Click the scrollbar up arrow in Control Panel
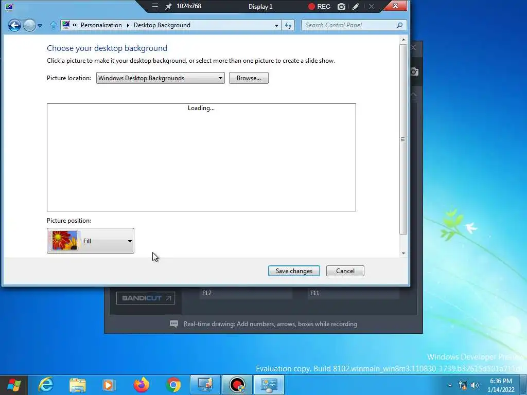The width and height of the screenshot is (527, 395). pos(403,40)
